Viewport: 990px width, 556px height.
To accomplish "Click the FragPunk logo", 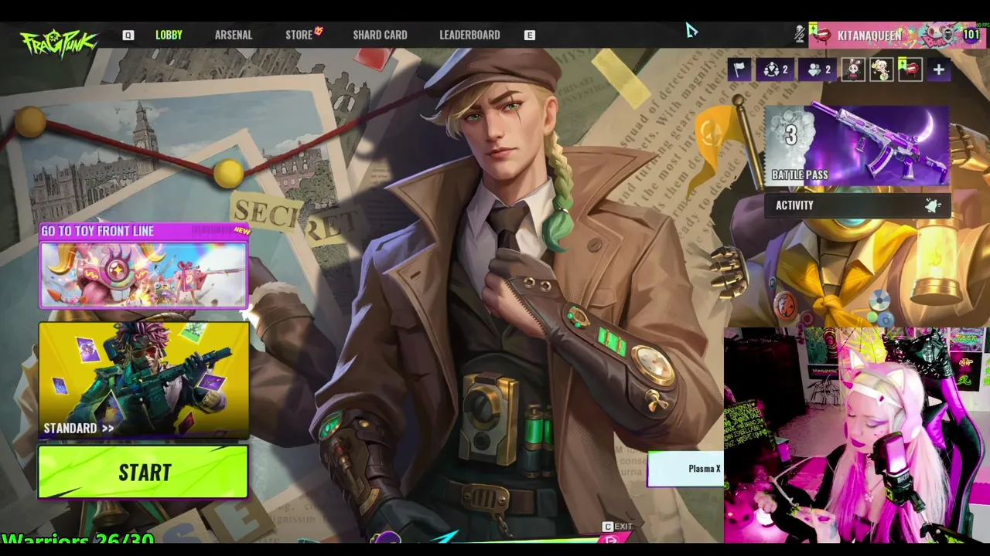I will point(59,42).
